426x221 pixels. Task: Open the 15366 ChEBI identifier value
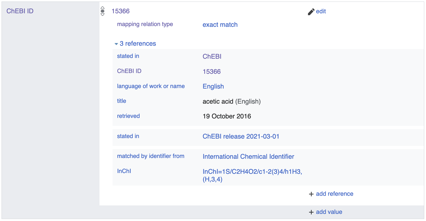(x=121, y=11)
